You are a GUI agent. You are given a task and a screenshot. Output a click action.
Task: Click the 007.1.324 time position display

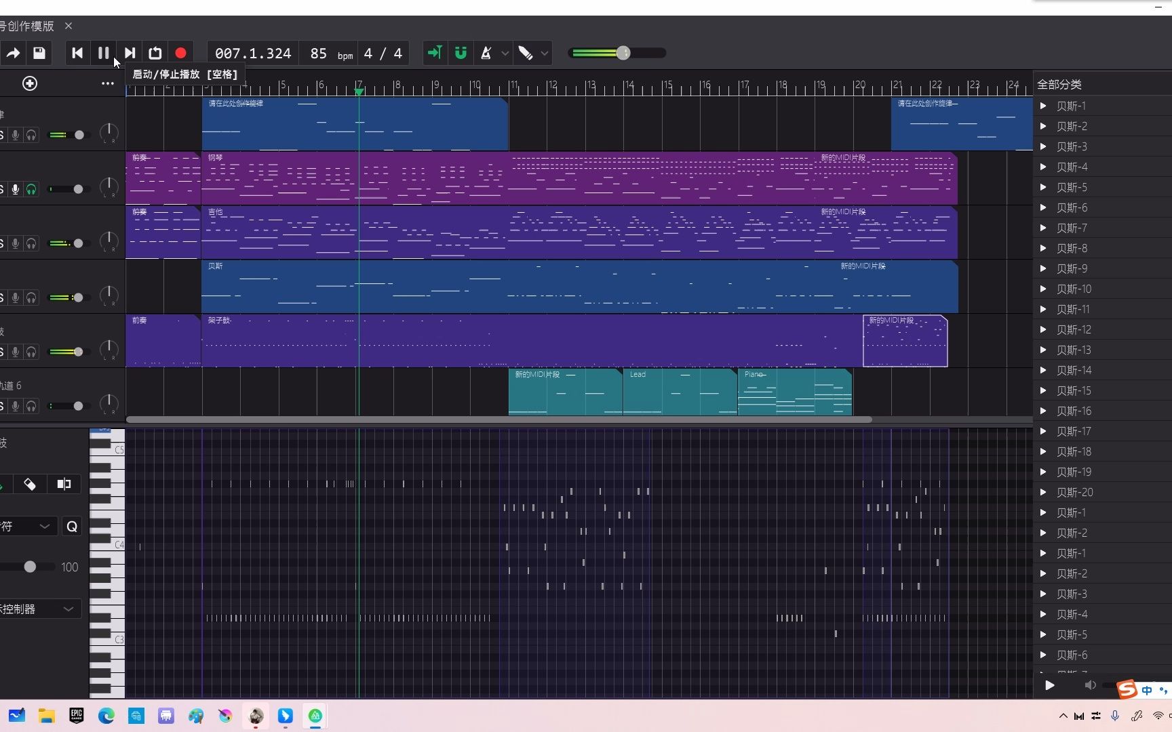pos(253,54)
